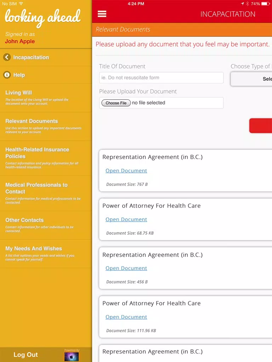Click the Log Out button
This screenshot has height=362, width=272.
[x=25, y=355]
